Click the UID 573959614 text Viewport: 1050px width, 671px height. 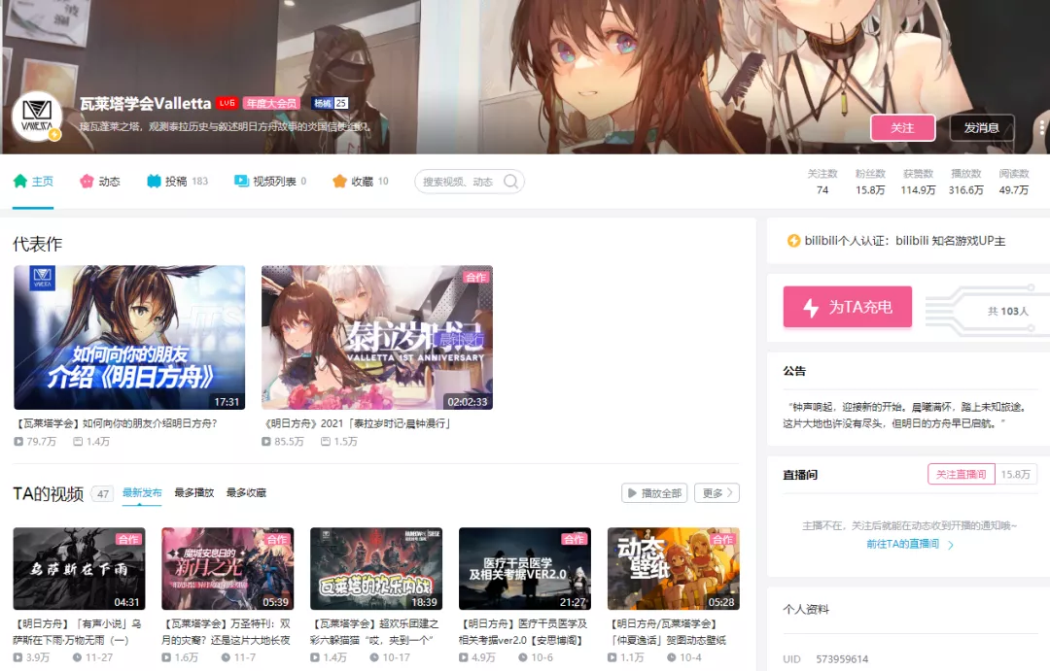[x=825, y=659]
